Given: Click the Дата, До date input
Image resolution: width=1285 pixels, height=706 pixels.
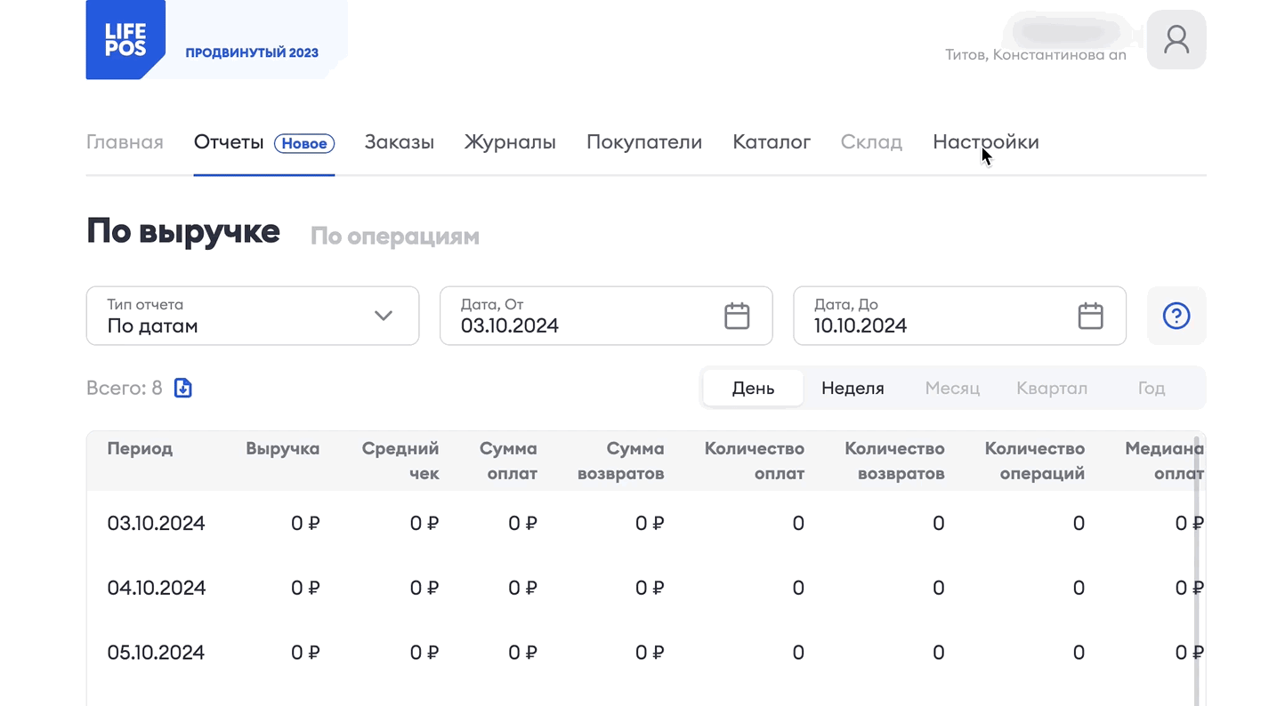Looking at the screenshot, I should [x=959, y=316].
